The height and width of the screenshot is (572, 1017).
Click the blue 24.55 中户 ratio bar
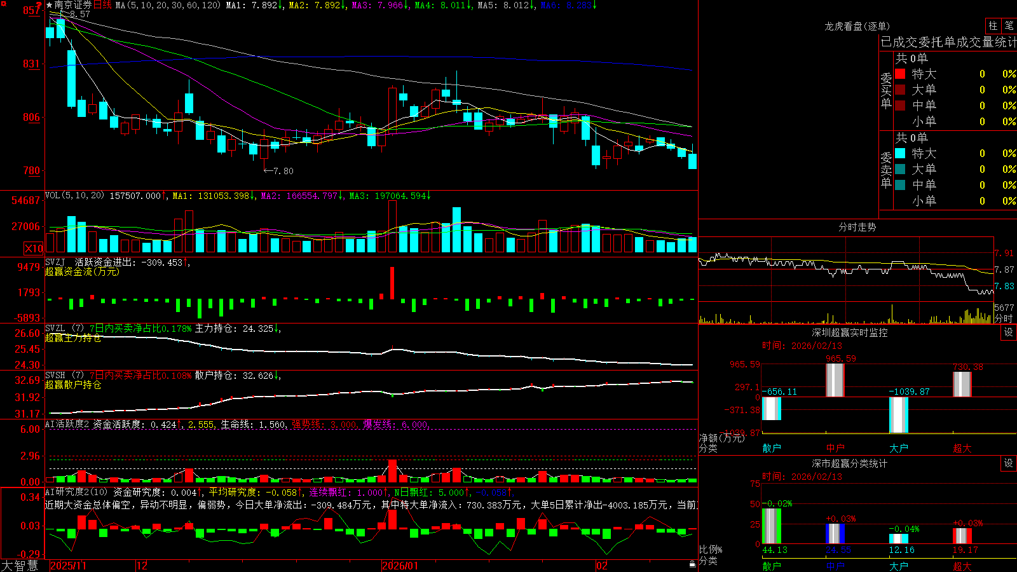pyautogui.click(x=835, y=534)
